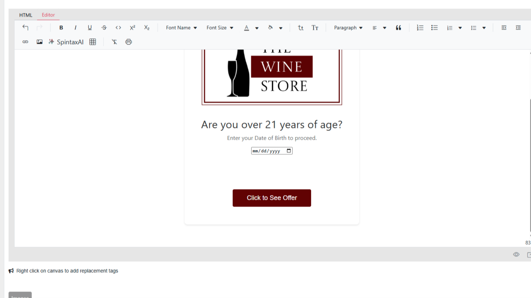The image size is (531, 298).
Task: Select The Wine Store logo image
Action: (272, 77)
